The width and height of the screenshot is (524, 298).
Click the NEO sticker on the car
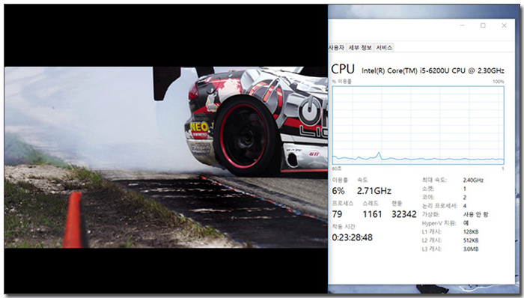(x=199, y=127)
